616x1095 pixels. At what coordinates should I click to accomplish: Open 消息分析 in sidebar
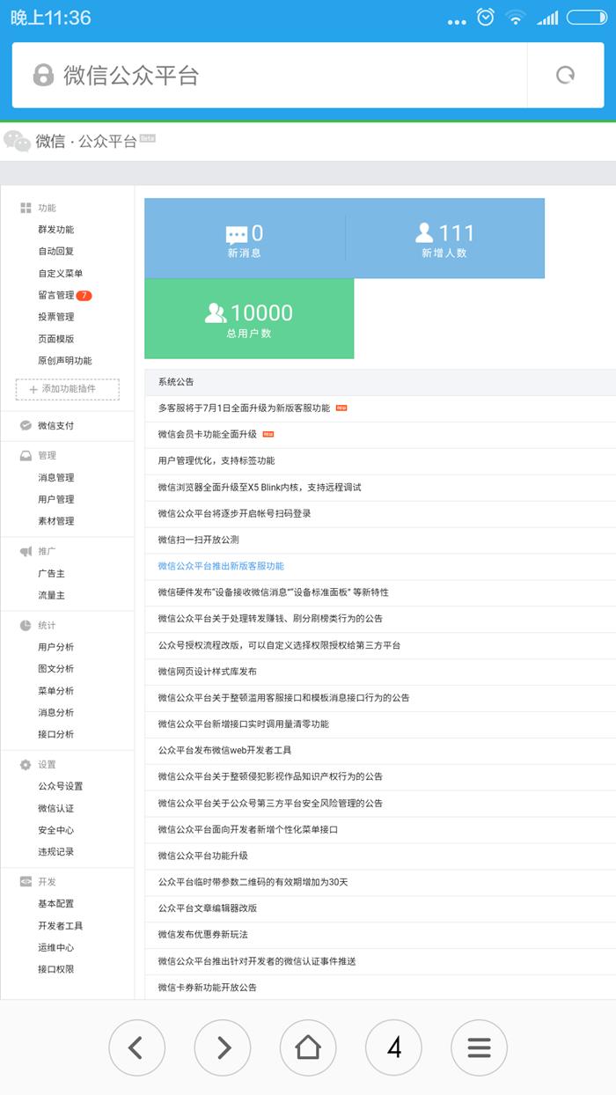click(55, 712)
